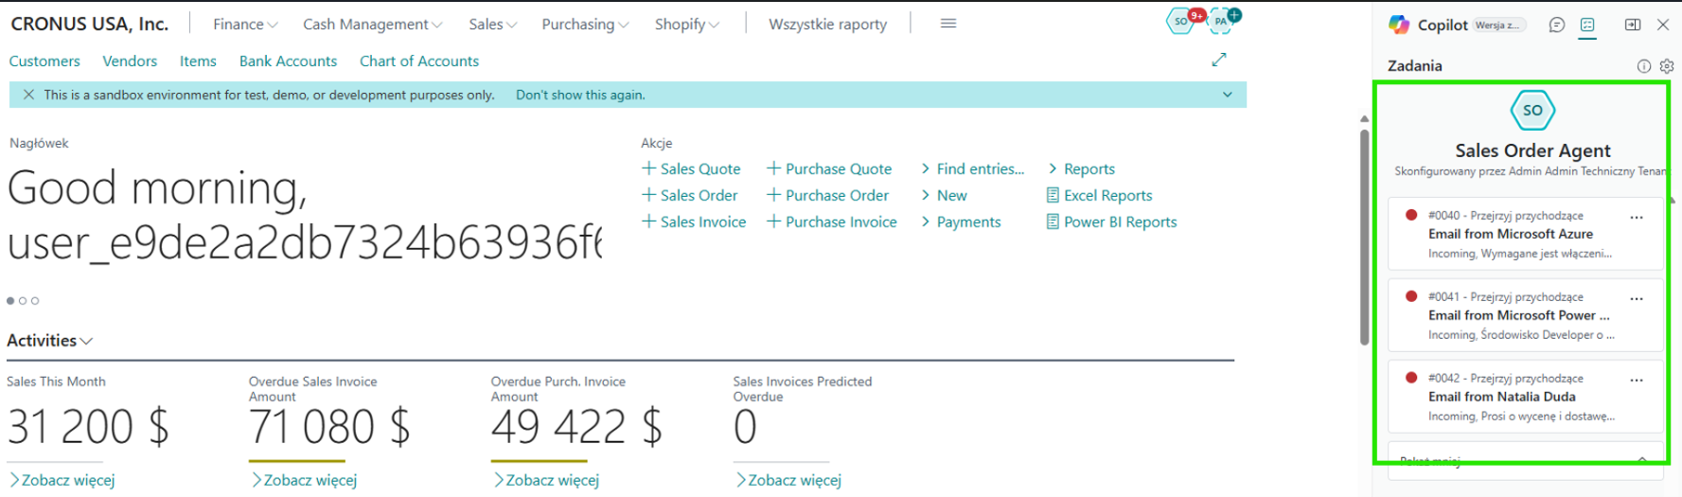Select the third headline page dot

point(35,301)
